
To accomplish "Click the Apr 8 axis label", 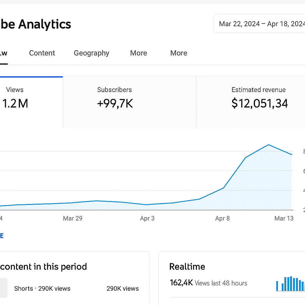I will tap(222, 218).
